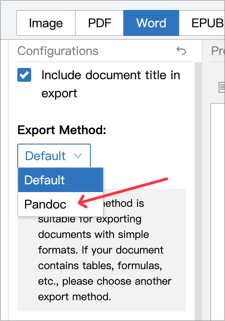Click the partially visible Preview panel header
Image resolution: width=225 pixels, height=321 pixels.
[x=218, y=51]
